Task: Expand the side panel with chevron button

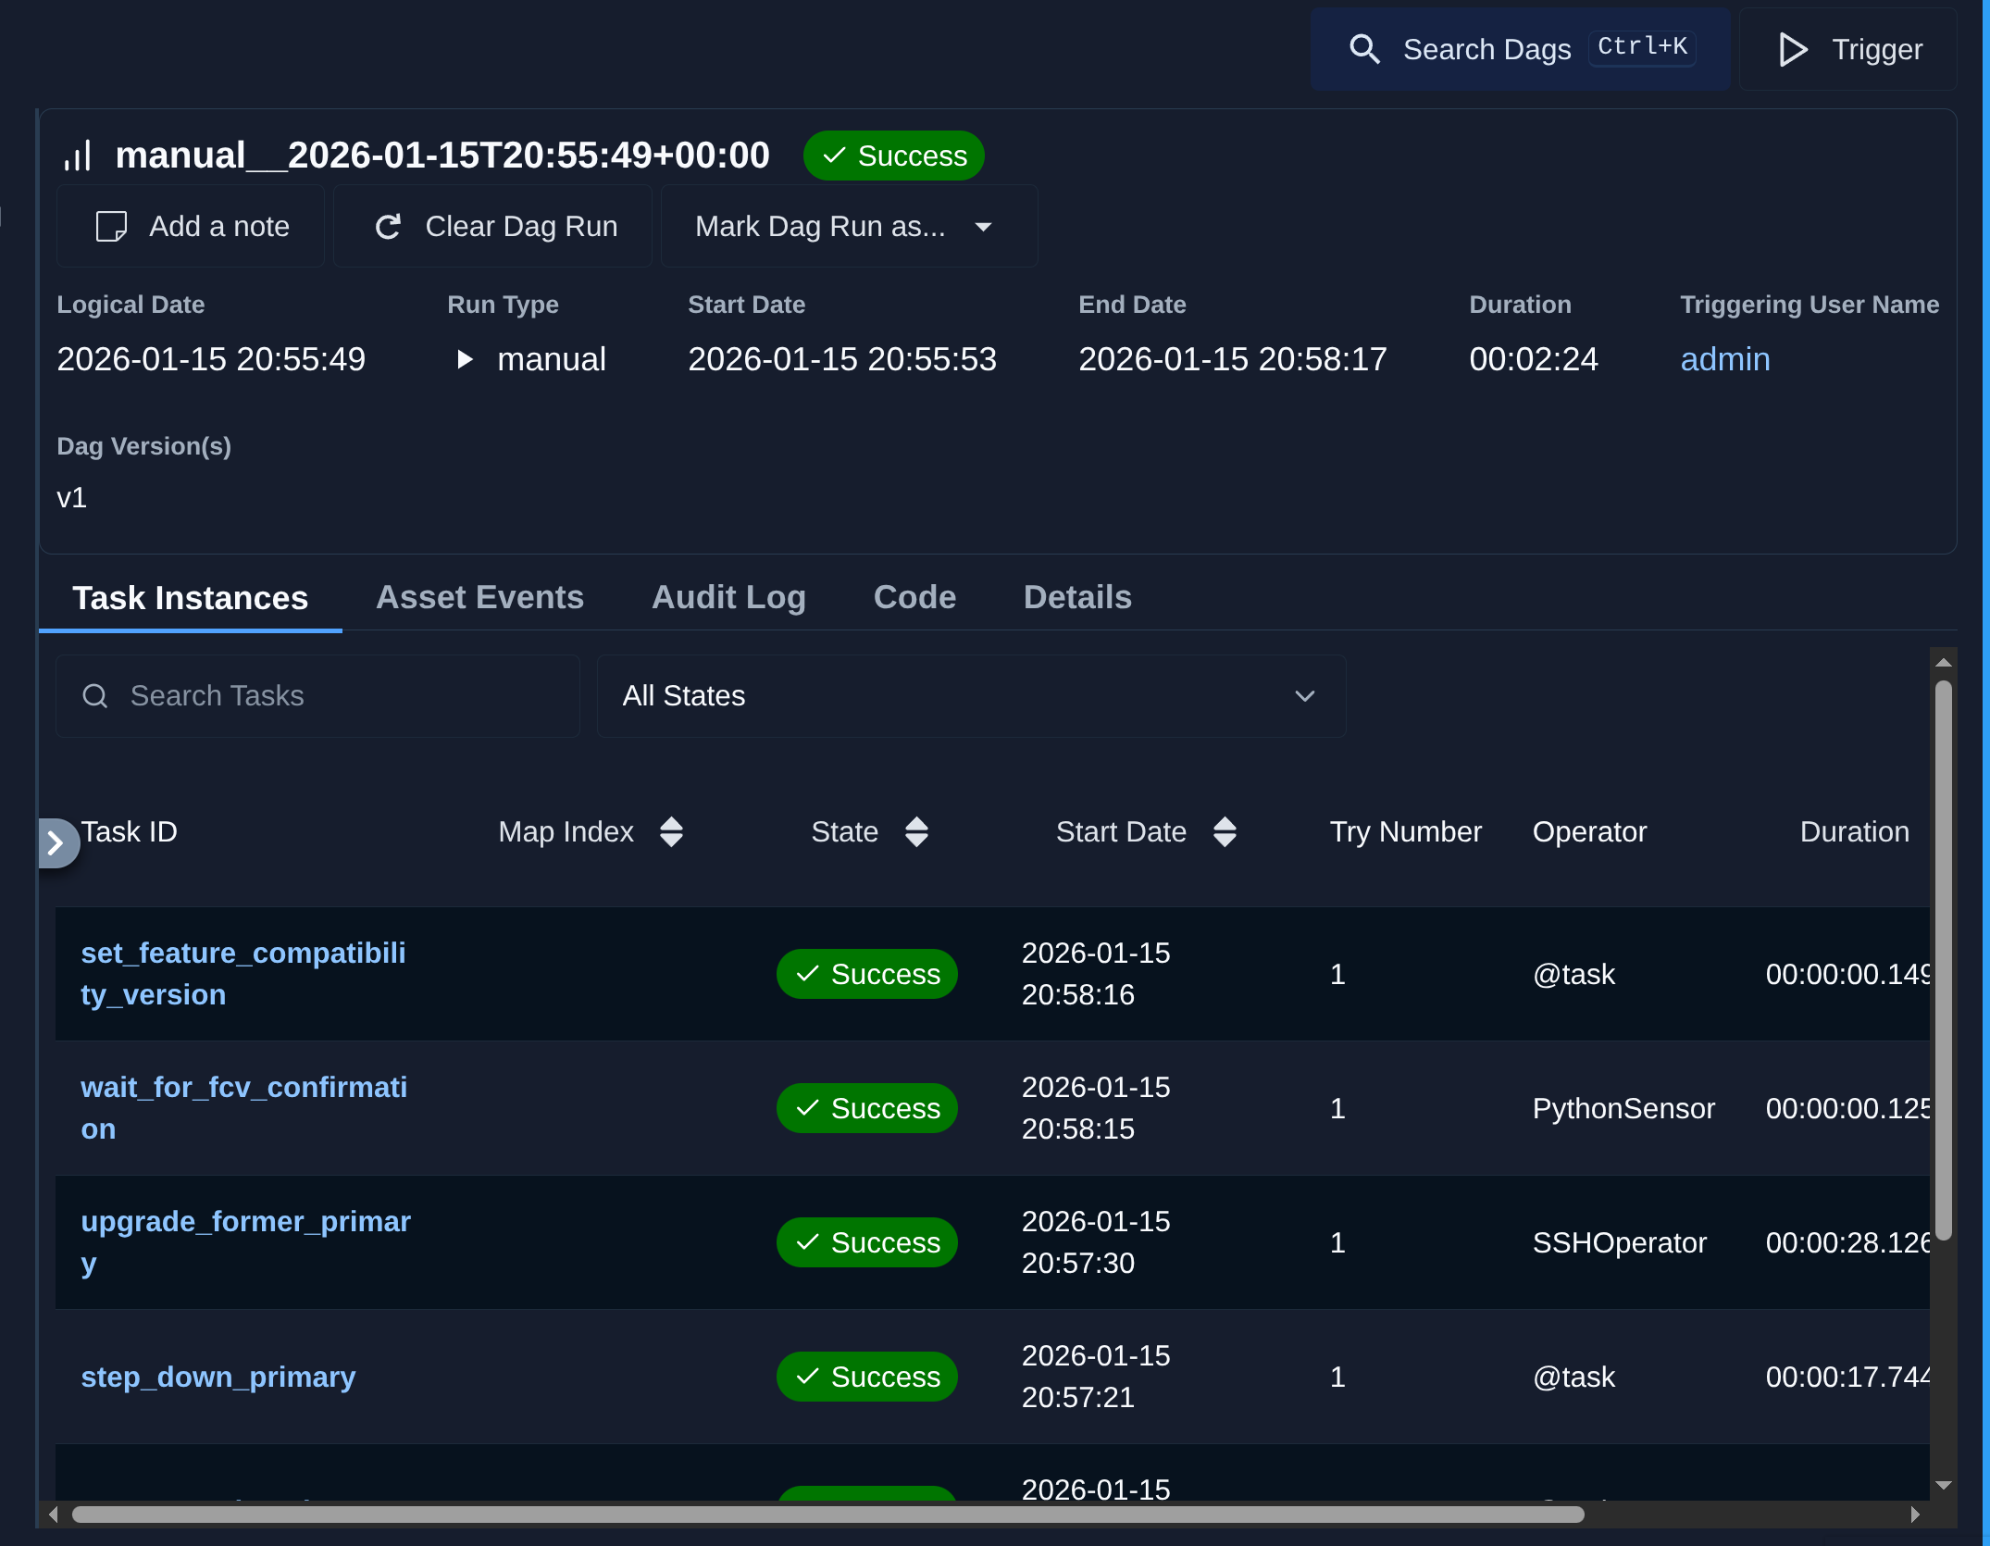Action: tap(56, 842)
